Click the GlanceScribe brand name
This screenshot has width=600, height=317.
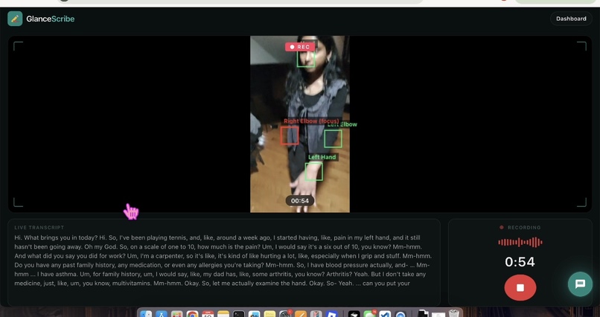(x=51, y=19)
